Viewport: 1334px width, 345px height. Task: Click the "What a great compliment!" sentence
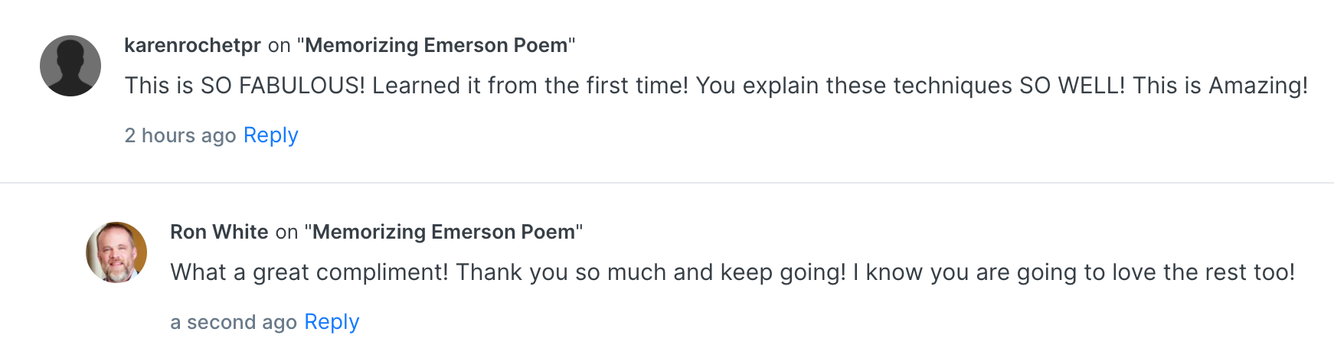(x=309, y=272)
